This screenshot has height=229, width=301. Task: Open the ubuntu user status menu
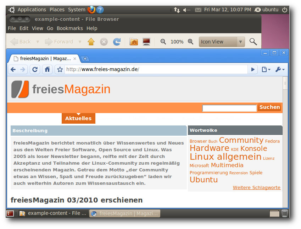[x=266, y=10]
